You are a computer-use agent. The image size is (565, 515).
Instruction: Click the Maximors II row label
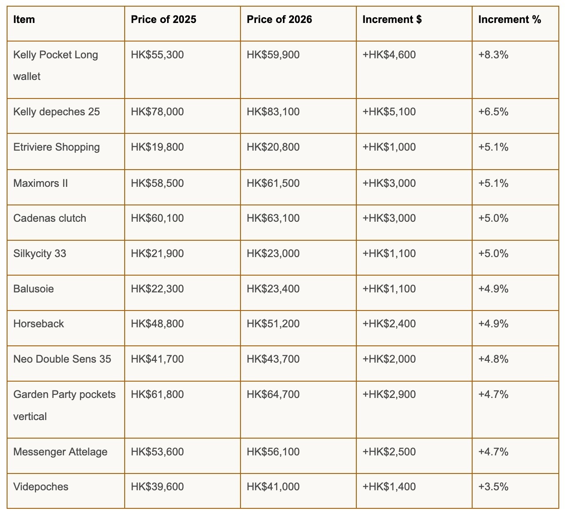click(41, 183)
